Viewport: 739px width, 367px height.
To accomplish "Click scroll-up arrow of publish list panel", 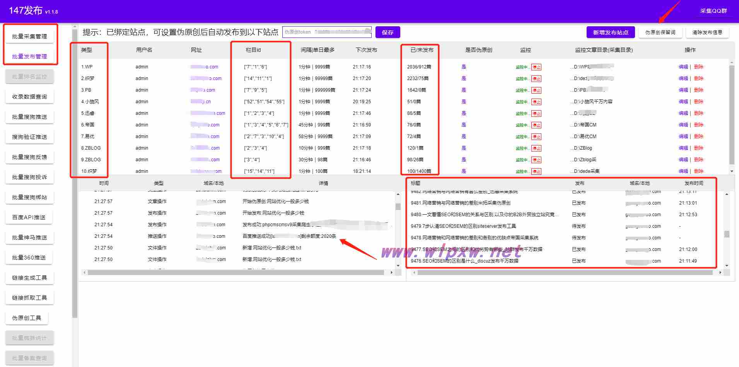I will pyautogui.click(x=727, y=195).
